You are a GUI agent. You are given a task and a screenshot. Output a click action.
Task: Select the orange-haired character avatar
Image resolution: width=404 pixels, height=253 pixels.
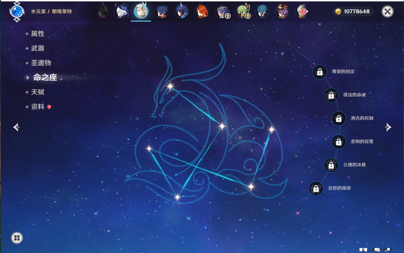(201, 11)
